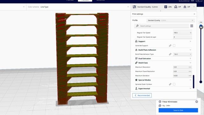The height and width of the screenshot is (115, 204).
Task: Click the 3D shelf model preview
Action: tap(82, 59)
